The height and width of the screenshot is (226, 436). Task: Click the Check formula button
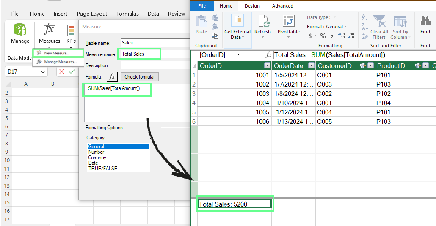coord(139,77)
